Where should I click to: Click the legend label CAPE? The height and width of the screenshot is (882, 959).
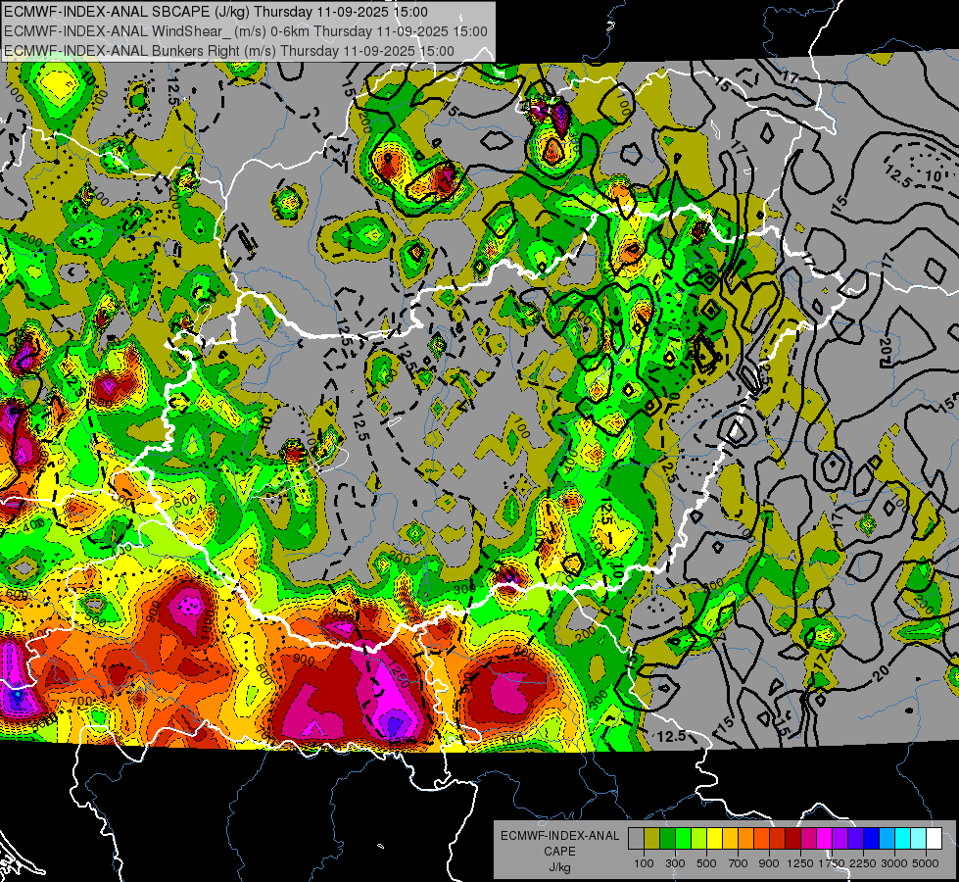click(x=559, y=852)
